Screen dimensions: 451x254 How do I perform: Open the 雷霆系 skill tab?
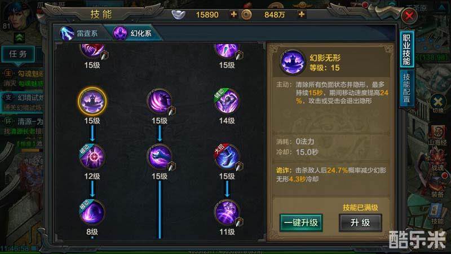coord(81,33)
